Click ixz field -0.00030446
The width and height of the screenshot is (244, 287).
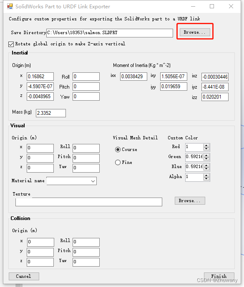[x=215, y=77]
